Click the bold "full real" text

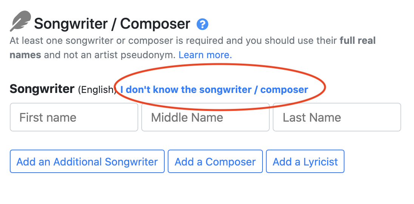[x=357, y=41]
